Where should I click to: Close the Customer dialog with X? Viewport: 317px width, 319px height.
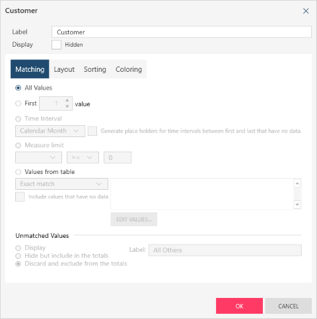(306, 11)
